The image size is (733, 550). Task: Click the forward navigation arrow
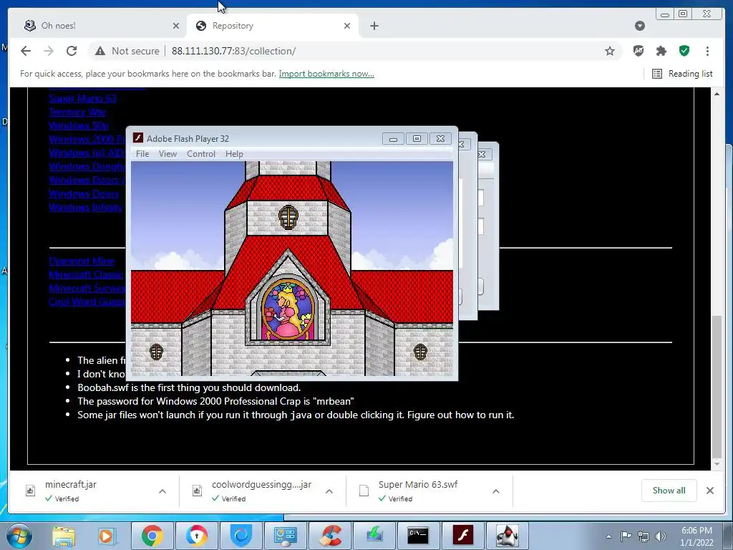pyautogui.click(x=49, y=51)
